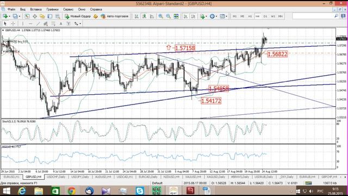Image resolution: width=348 pixels, height=196 pixels.
Task: Open templates icon
Action: [x=222, y=16]
